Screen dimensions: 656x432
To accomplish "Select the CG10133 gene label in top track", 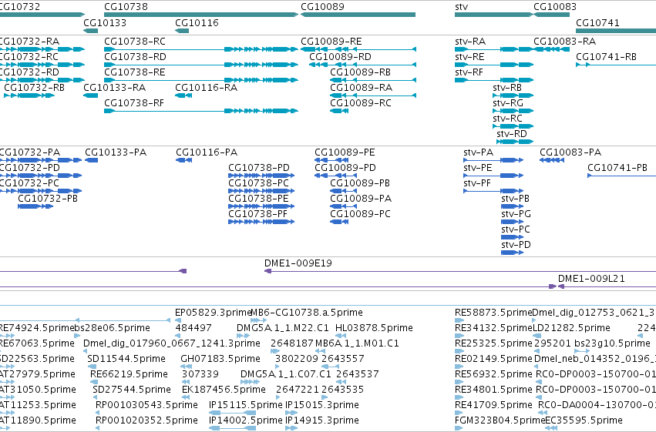I will [105, 22].
